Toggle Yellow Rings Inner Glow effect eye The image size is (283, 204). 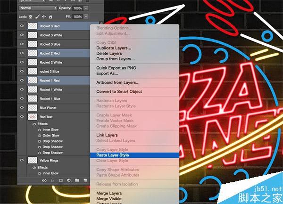tap(39, 173)
